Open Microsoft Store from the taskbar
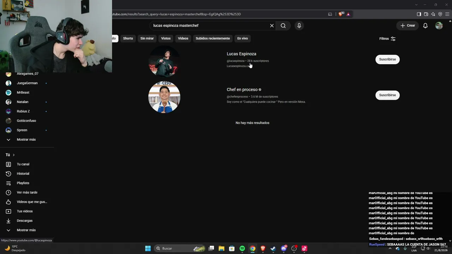The image size is (452, 254). click(x=232, y=248)
